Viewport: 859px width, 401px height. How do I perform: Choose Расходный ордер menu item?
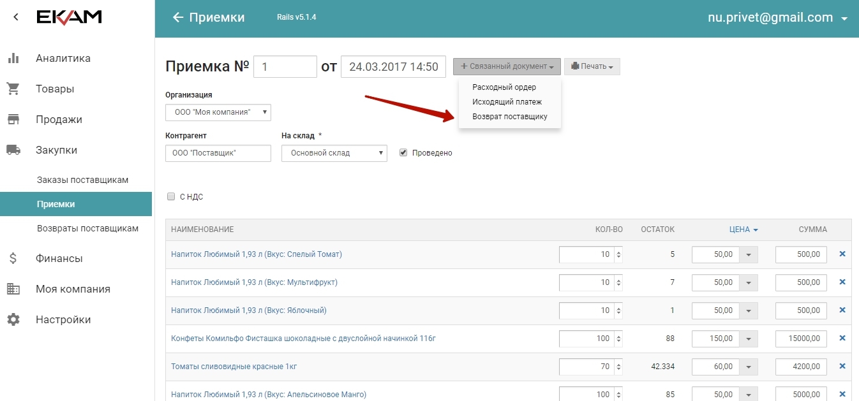tap(504, 87)
